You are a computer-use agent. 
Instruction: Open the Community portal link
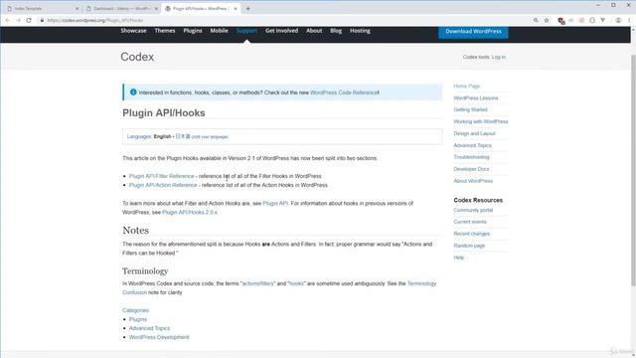click(x=473, y=210)
